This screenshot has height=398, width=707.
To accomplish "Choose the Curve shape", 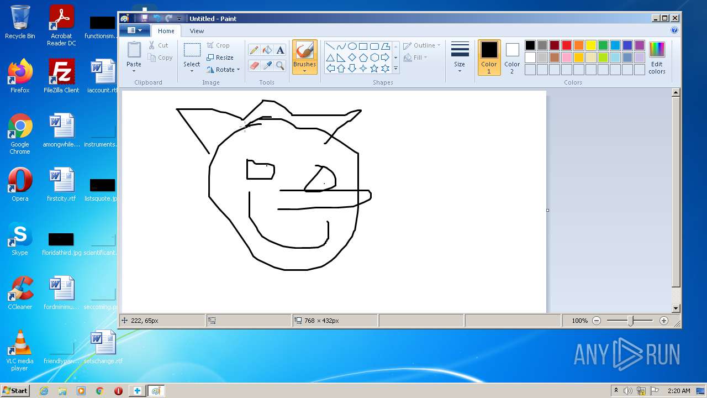I will [x=341, y=46].
